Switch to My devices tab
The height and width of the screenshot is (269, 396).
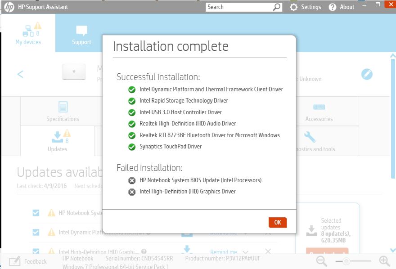(28, 33)
